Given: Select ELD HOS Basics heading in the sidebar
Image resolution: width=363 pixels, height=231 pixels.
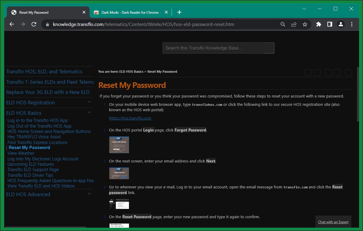Looking at the screenshot, I should tap(24, 113).
